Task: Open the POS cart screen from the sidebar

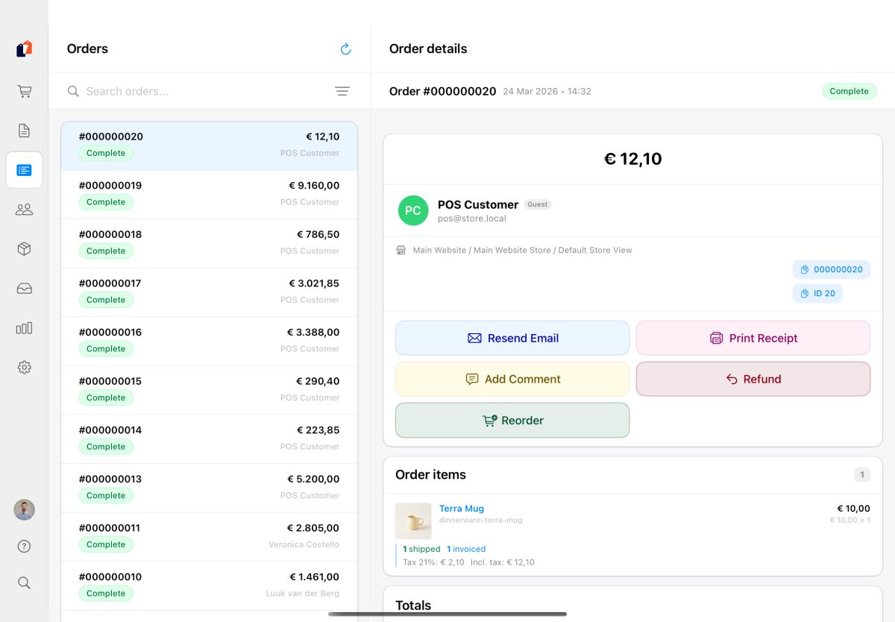Action: click(x=24, y=90)
